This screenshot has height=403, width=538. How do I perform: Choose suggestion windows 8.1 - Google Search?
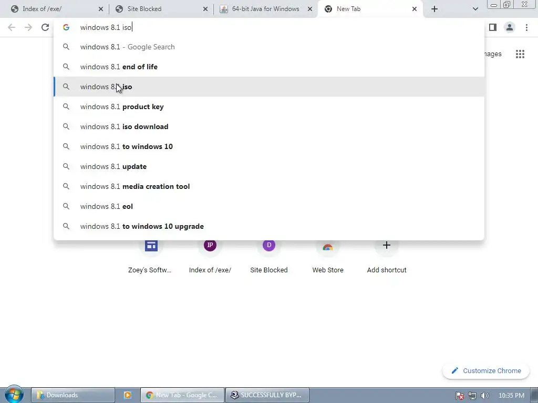click(269, 47)
